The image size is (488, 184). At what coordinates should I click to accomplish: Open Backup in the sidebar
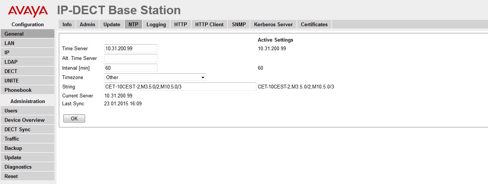(27, 148)
